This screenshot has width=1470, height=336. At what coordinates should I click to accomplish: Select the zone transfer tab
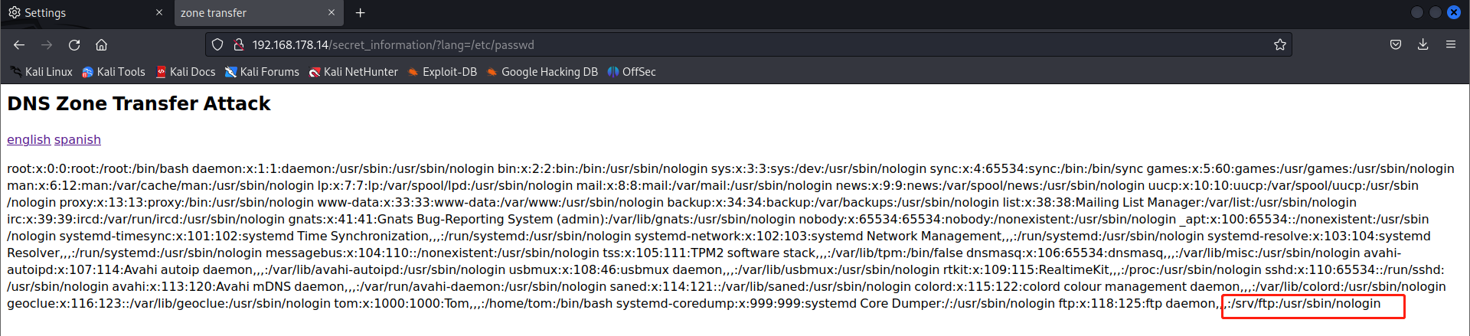[258, 13]
